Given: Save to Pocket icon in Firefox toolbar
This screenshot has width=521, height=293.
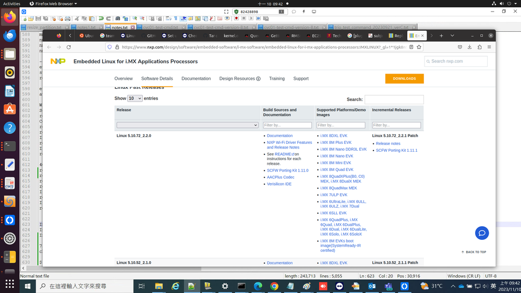Looking at the screenshot, I should click(x=460, y=47).
